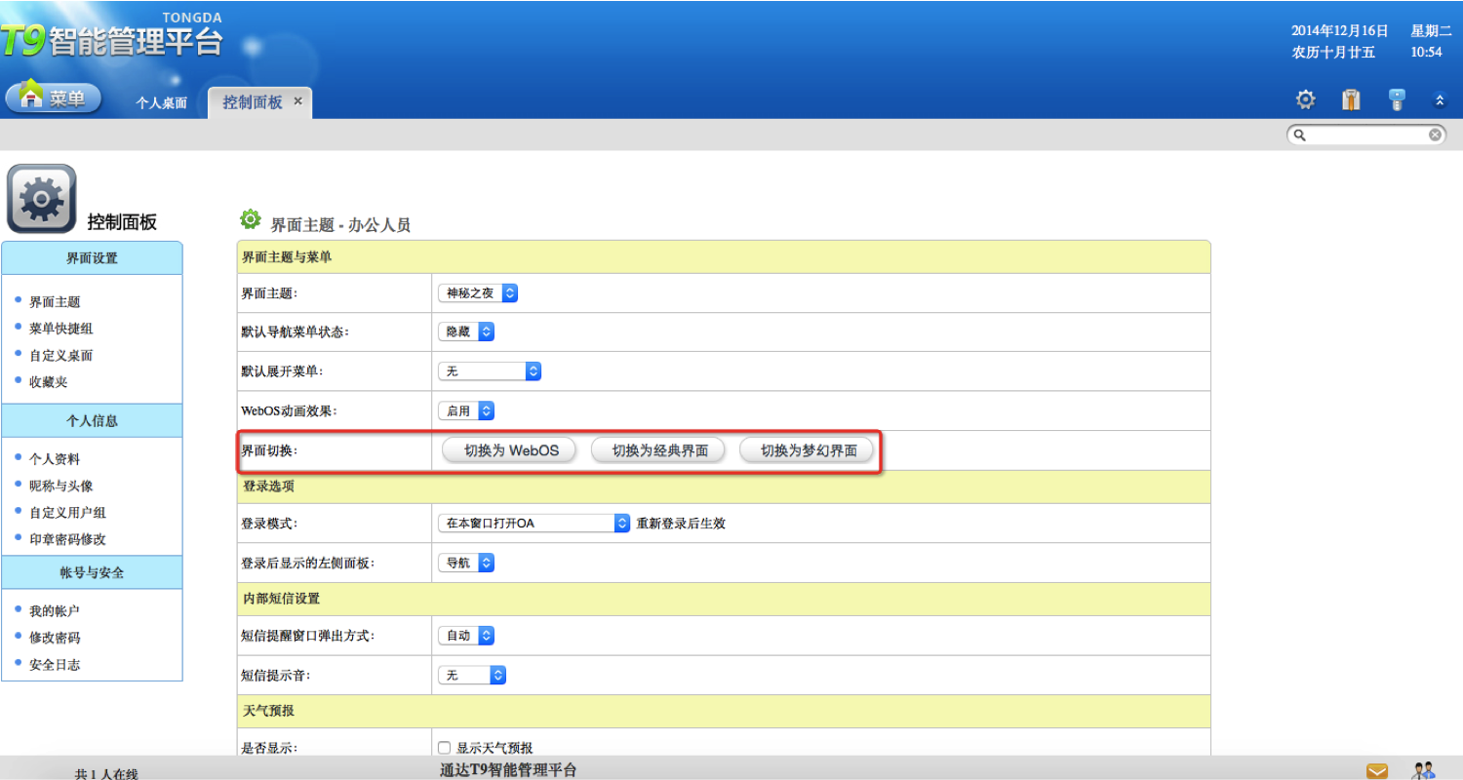
Task: Open the orange mail envelope icon
Action: (1377, 771)
